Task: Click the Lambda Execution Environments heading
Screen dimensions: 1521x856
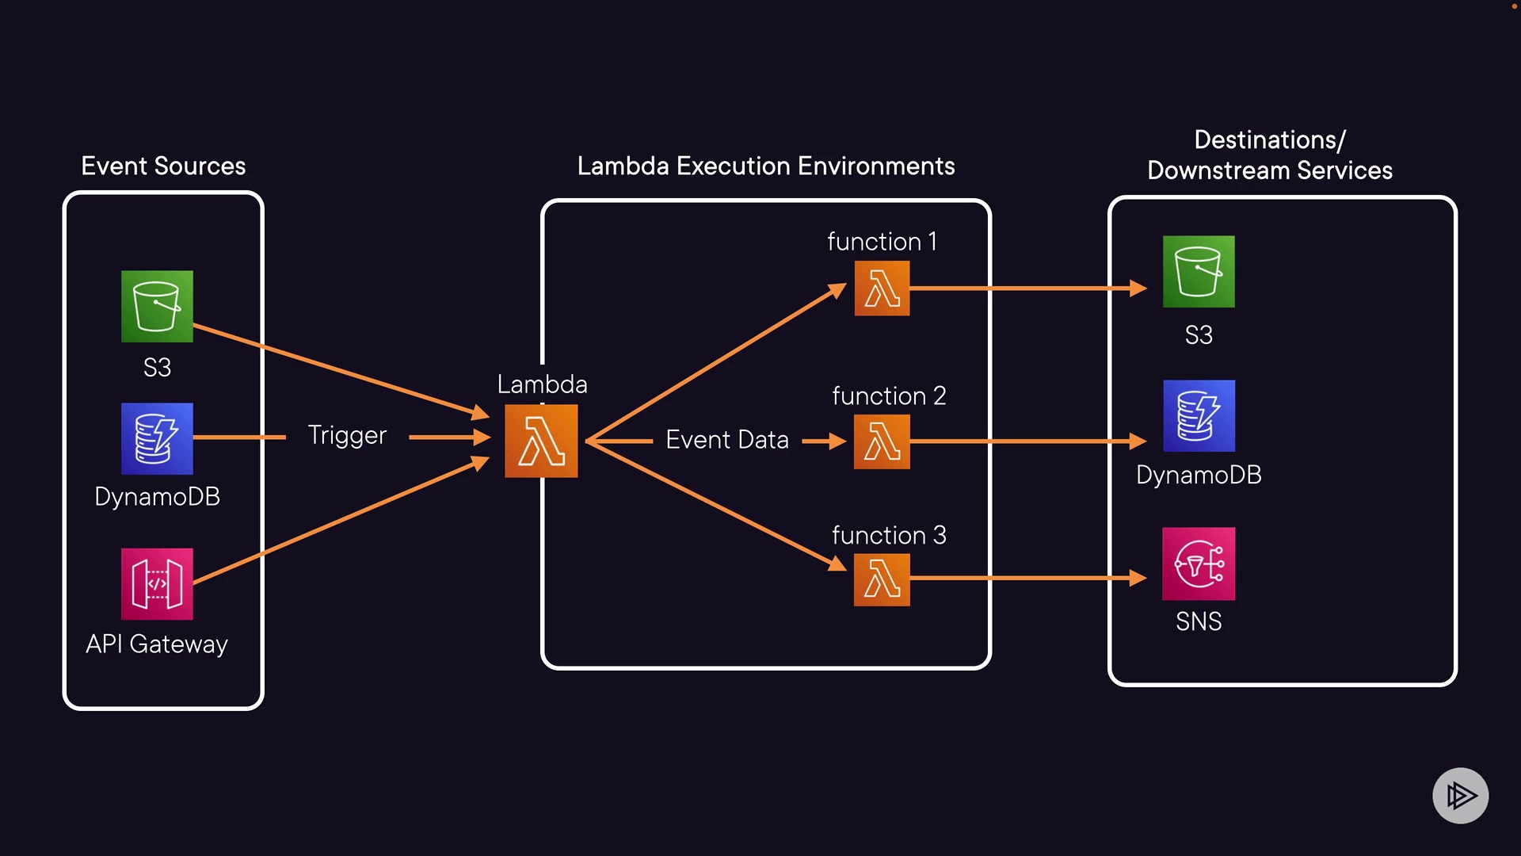Action: pos(766,166)
